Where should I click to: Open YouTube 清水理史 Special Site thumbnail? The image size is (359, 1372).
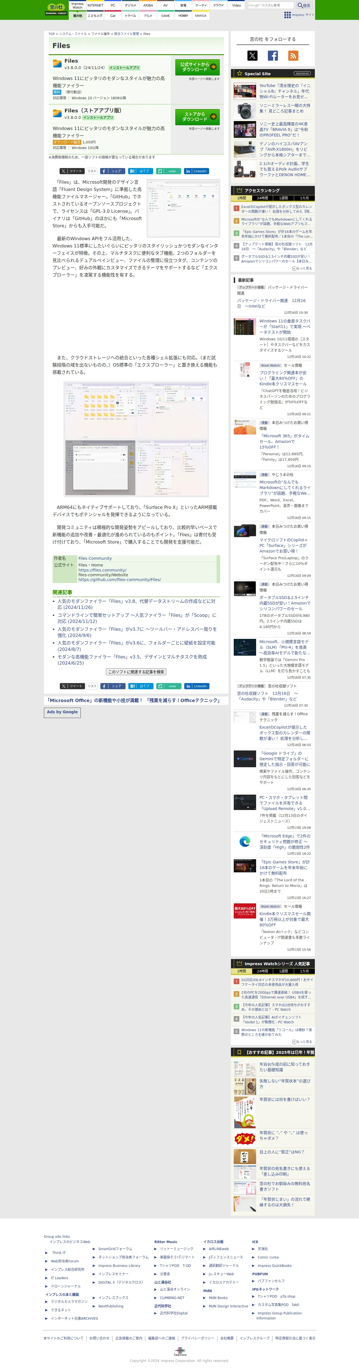click(244, 91)
